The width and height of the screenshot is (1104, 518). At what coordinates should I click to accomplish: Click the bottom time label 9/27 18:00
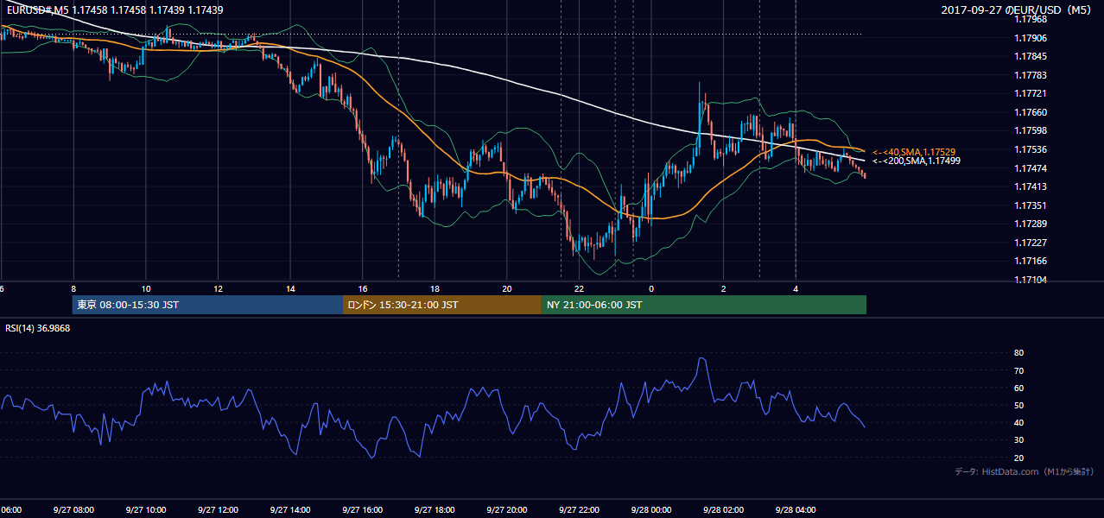pyautogui.click(x=435, y=509)
